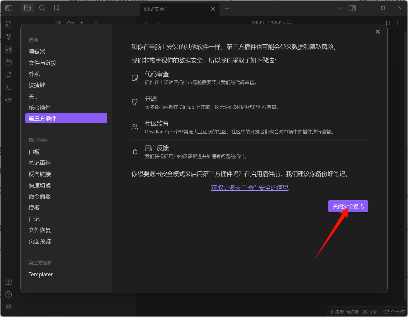Add a new tab with plus
Screen dimensions: 408x317
tap(227, 8)
